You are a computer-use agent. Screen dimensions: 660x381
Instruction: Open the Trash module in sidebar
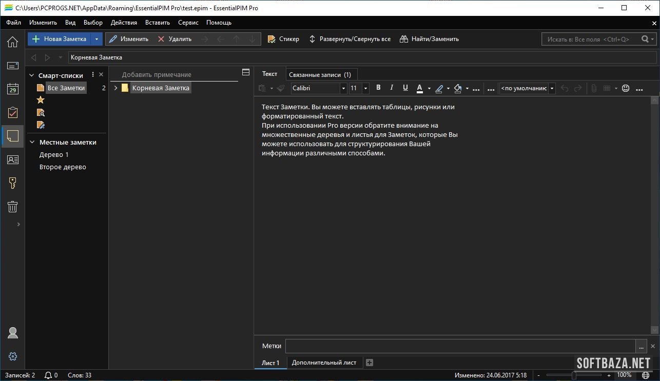(12, 207)
